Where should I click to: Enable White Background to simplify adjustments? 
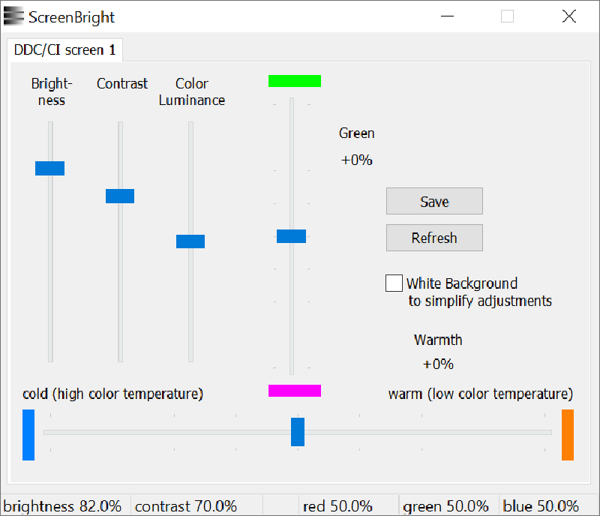click(394, 283)
